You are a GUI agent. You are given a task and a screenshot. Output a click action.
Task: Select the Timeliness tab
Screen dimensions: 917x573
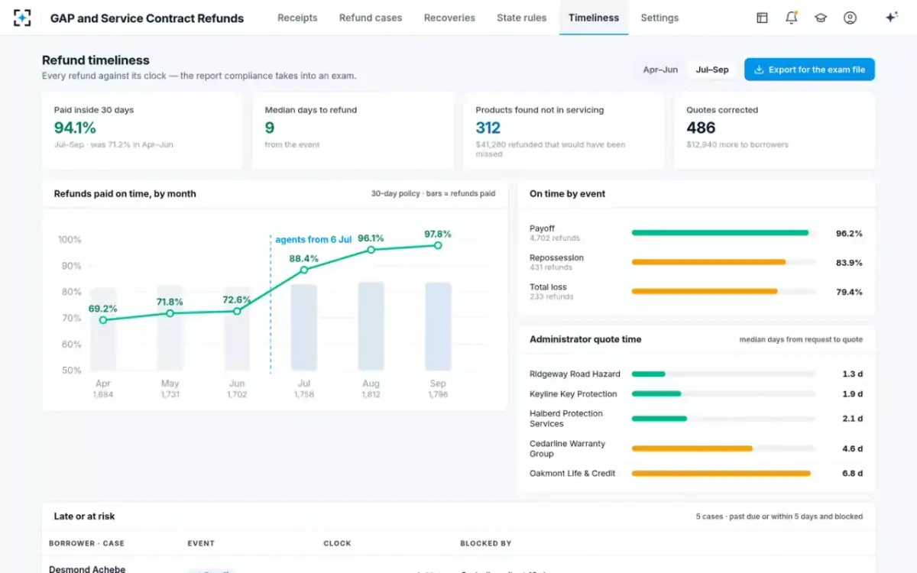click(594, 18)
